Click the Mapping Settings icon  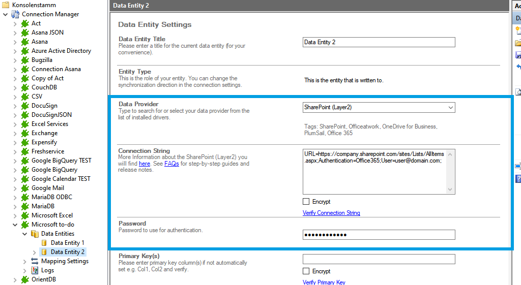click(x=35, y=261)
